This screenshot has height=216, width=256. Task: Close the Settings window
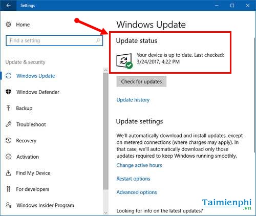tap(248, 6)
